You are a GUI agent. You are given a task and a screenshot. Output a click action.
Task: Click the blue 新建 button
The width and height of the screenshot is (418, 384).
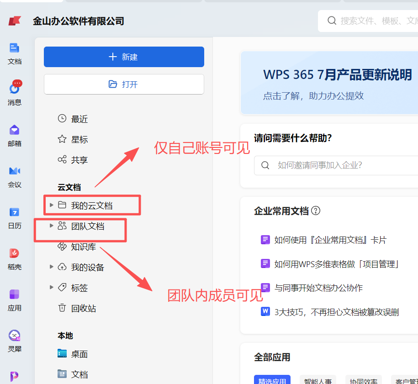coord(124,57)
